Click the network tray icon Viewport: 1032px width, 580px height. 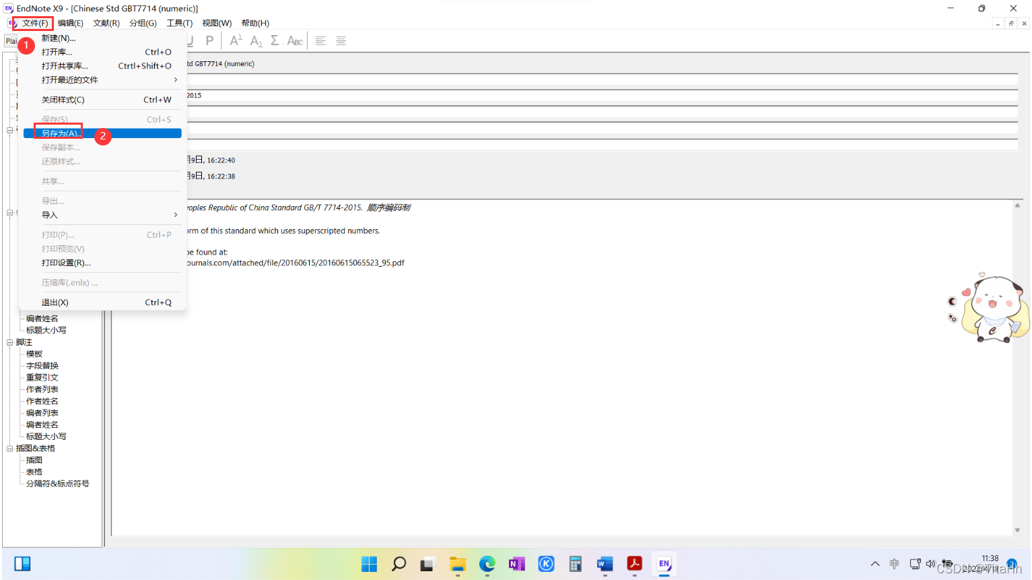coord(915,564)
